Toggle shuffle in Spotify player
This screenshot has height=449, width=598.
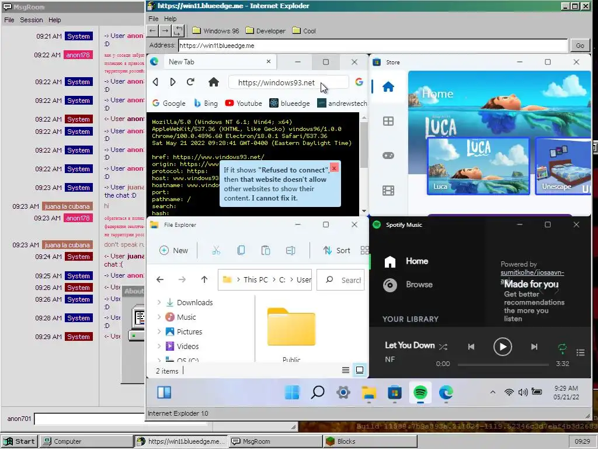tap(443, 347)
